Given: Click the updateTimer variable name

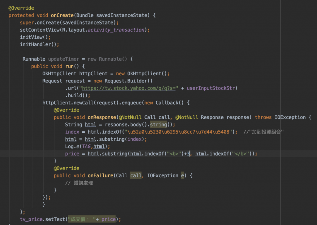Looking at the screenshot, I should (64, 59).
